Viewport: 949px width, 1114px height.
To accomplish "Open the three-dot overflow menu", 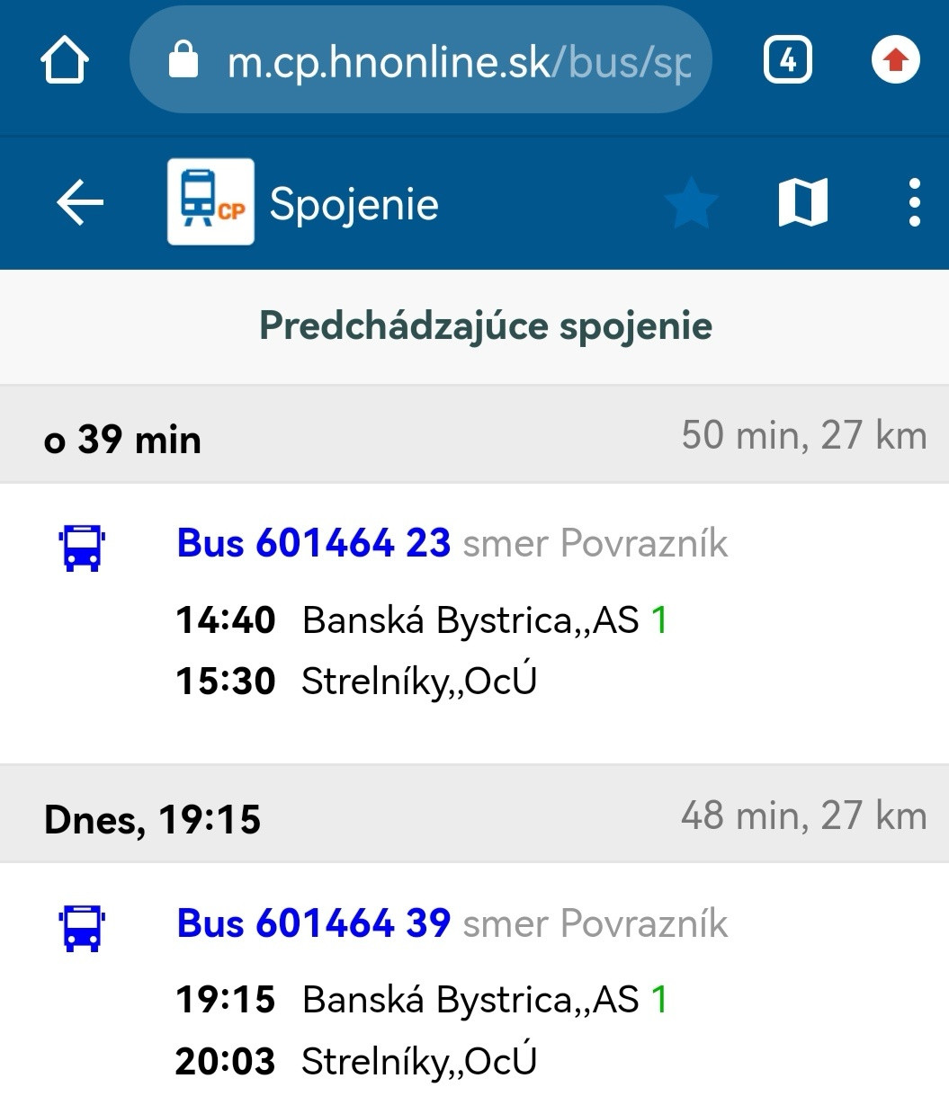I will click(x=914, y=202).
